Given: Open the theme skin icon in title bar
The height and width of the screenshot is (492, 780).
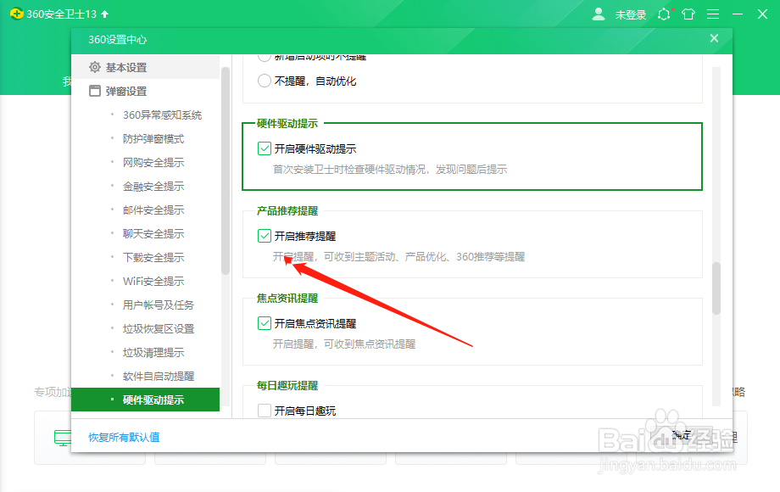Looking at the screenshot, I should [x=690, y=14].
